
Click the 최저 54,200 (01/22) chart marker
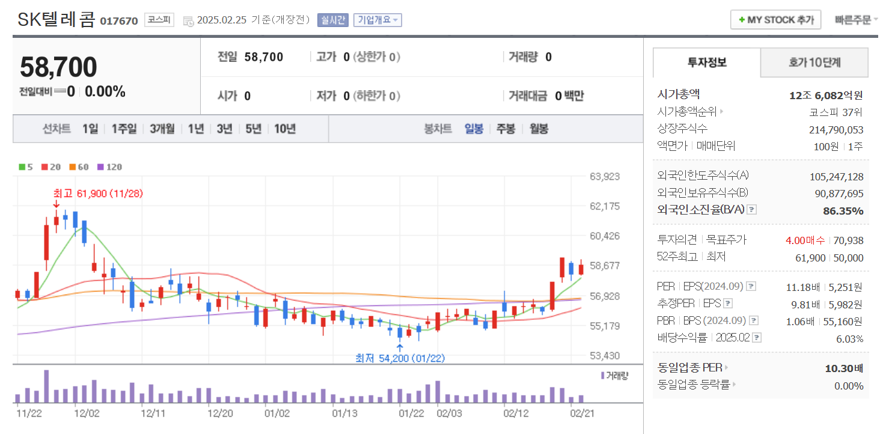[x=399, y=356]
